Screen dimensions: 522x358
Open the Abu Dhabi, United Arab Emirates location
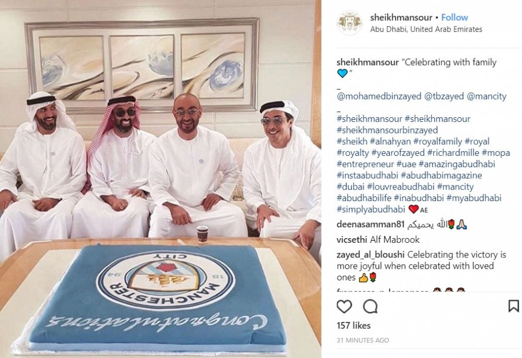pyautogui.click(x=426, y=29)
